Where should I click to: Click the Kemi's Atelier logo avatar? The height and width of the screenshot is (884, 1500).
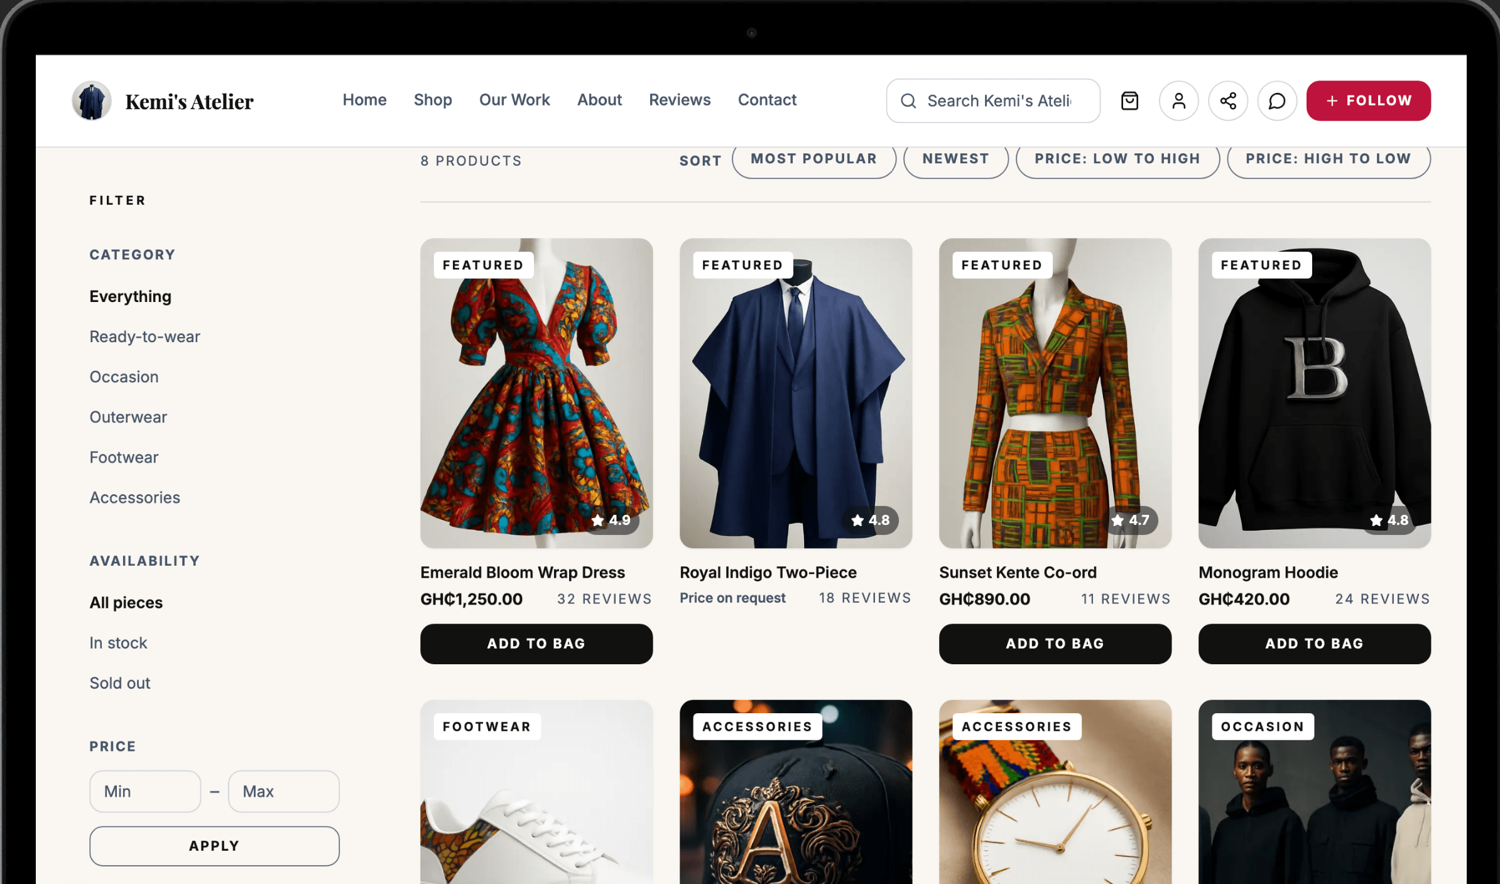pyautogui.click(x=92, y=100)
